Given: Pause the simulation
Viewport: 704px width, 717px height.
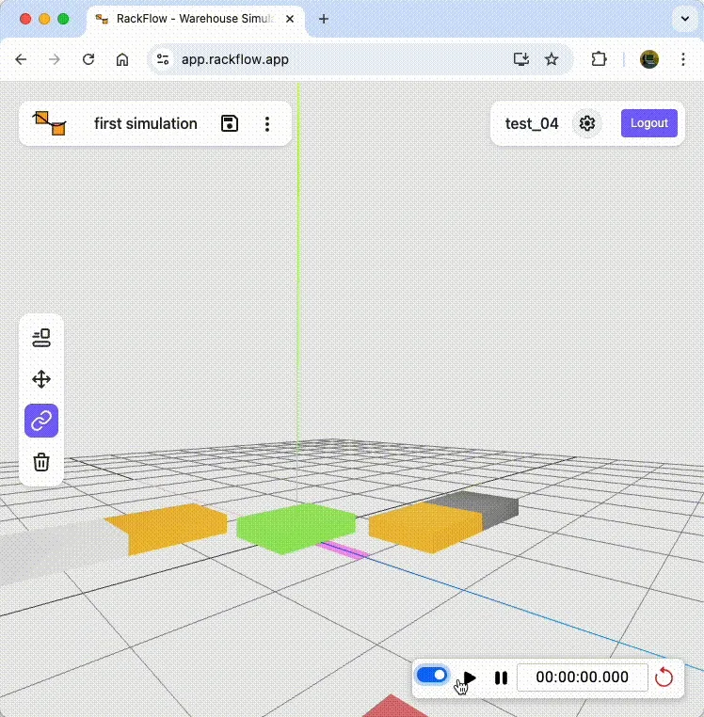Looking at the screenshot, I should pyautogui.click(x=501, y=677).
